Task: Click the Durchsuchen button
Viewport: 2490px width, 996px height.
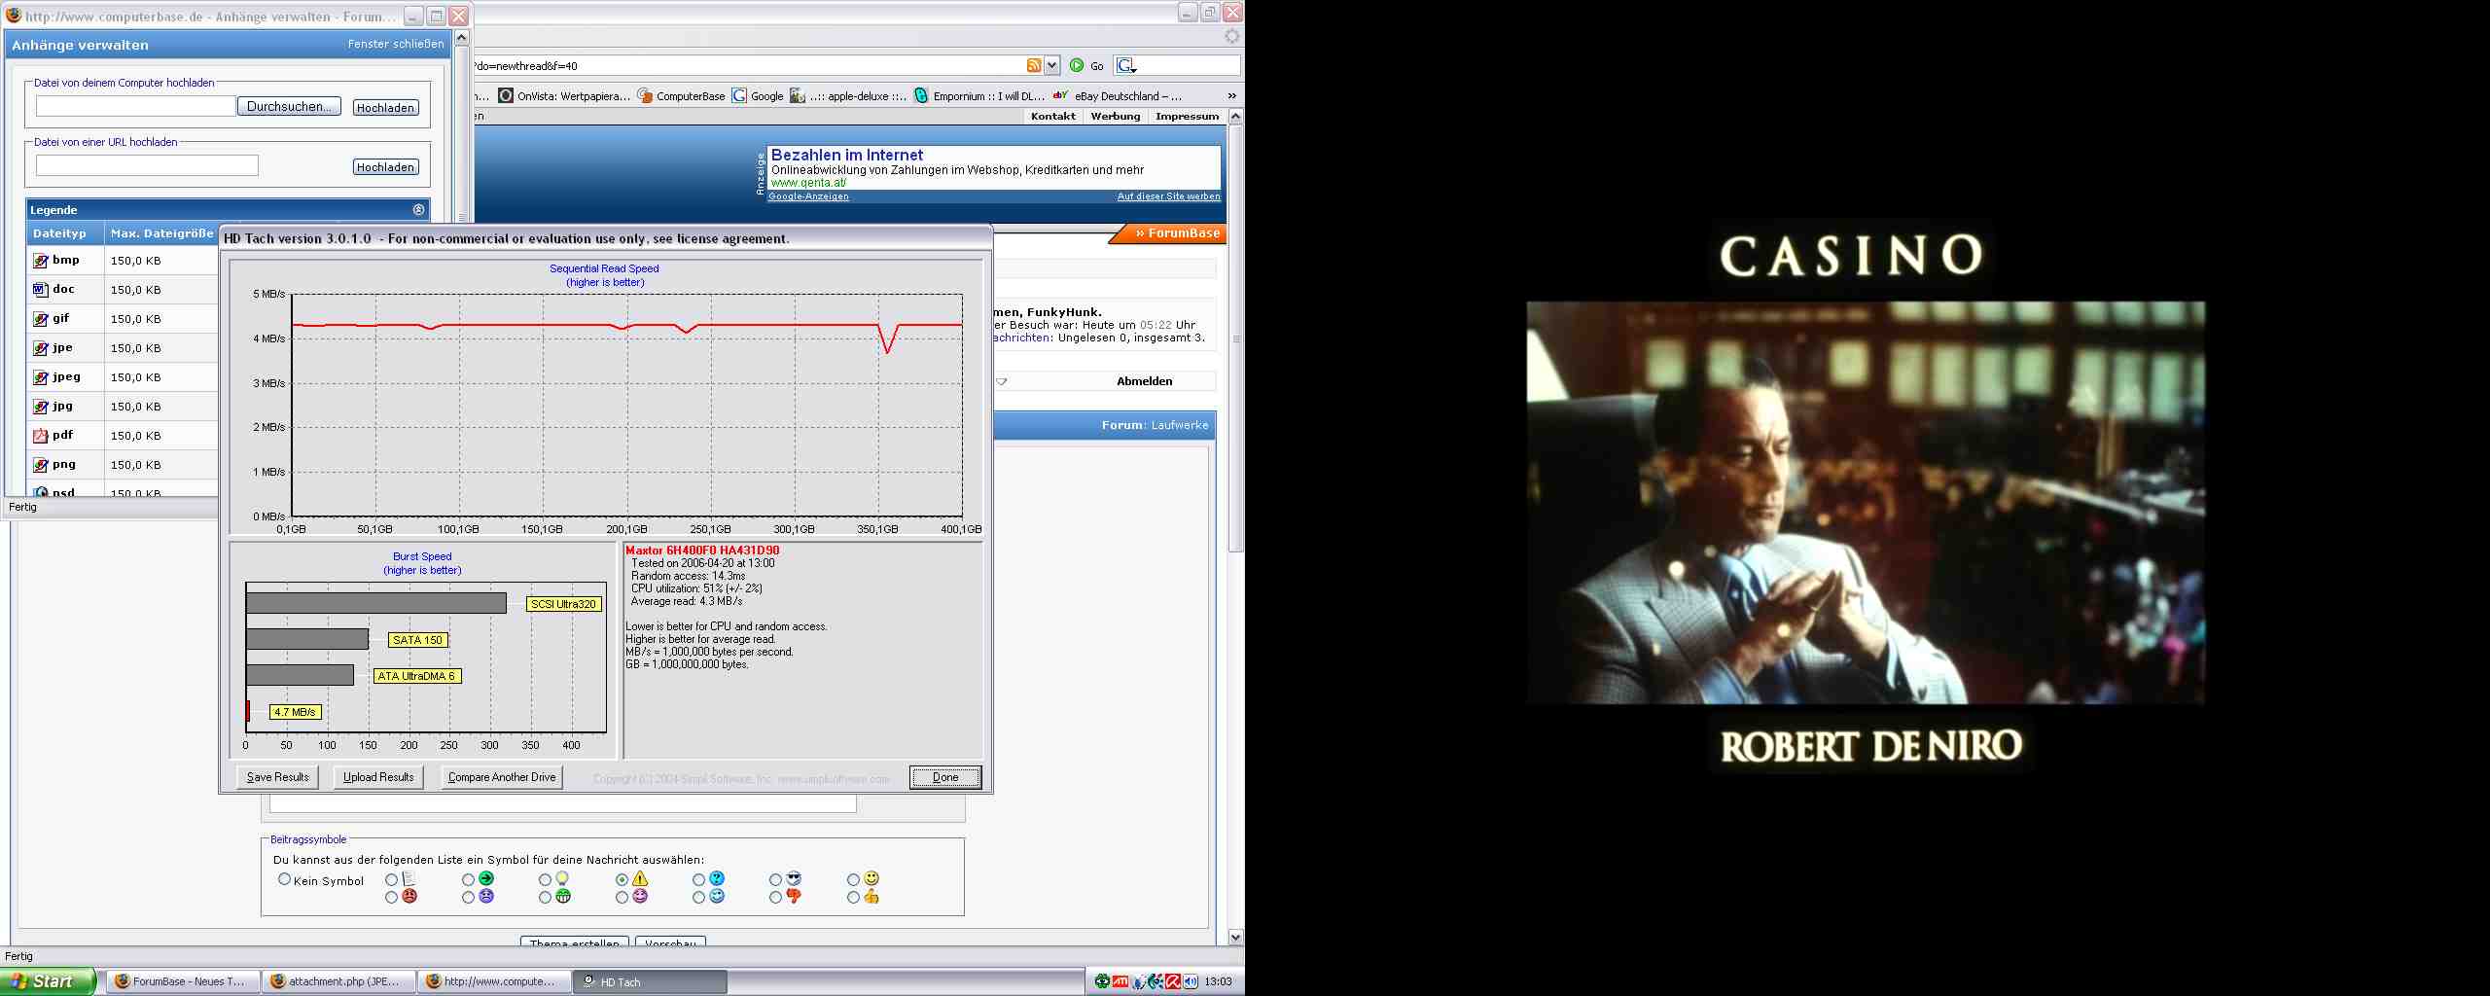Action: [x=289, y=106]
